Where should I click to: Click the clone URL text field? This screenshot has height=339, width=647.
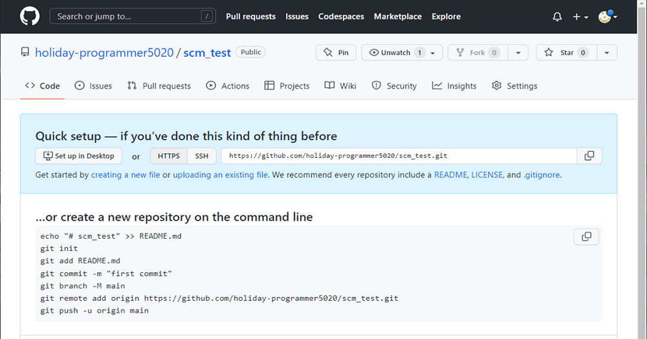point(399,156)
